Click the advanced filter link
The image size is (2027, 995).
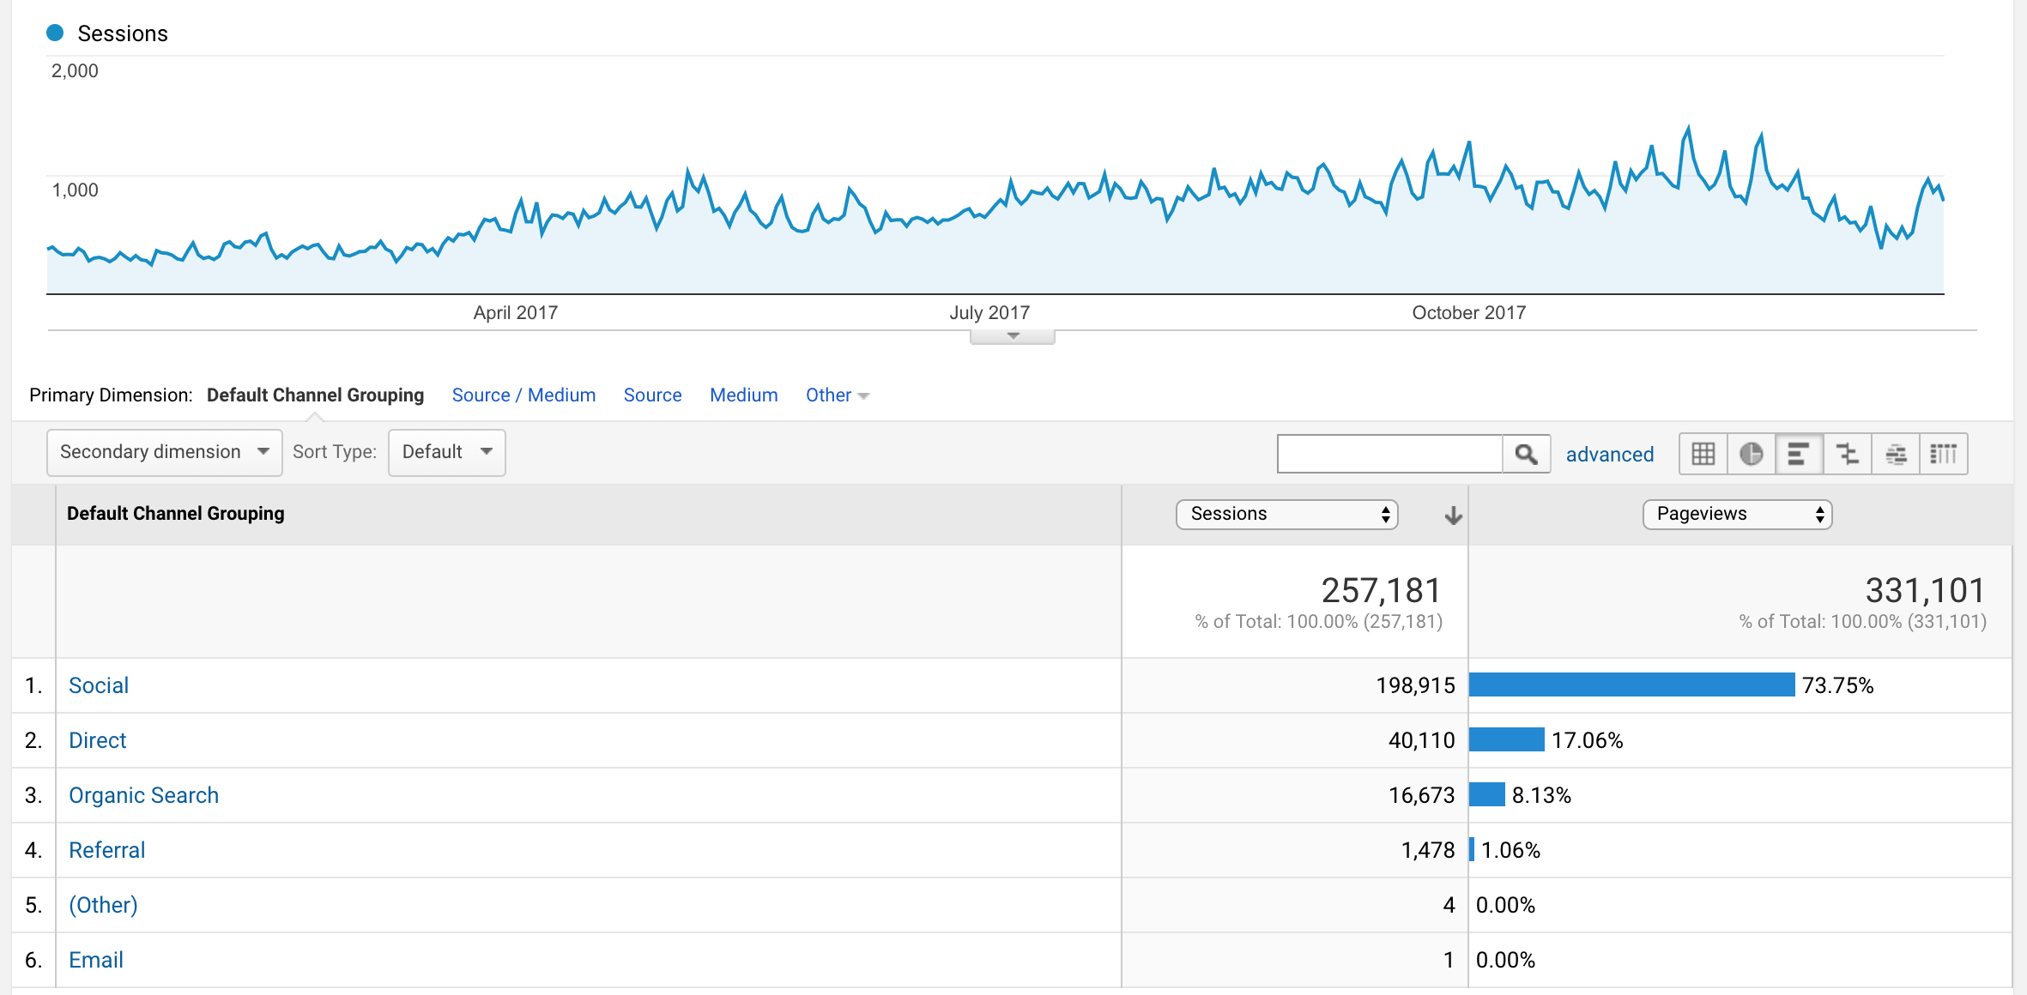click(1608, 451)
